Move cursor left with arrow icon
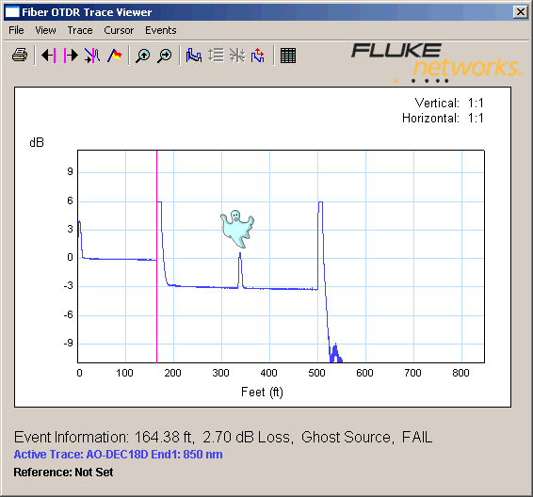533x497 pixels. click(49, 55)
